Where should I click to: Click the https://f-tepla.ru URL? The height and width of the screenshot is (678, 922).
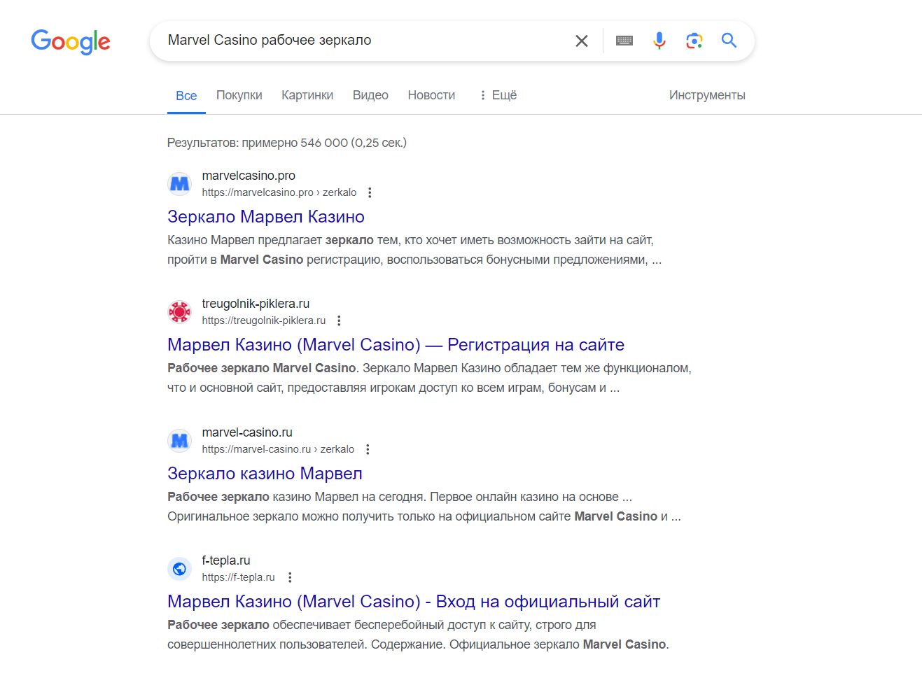(239, 577)
